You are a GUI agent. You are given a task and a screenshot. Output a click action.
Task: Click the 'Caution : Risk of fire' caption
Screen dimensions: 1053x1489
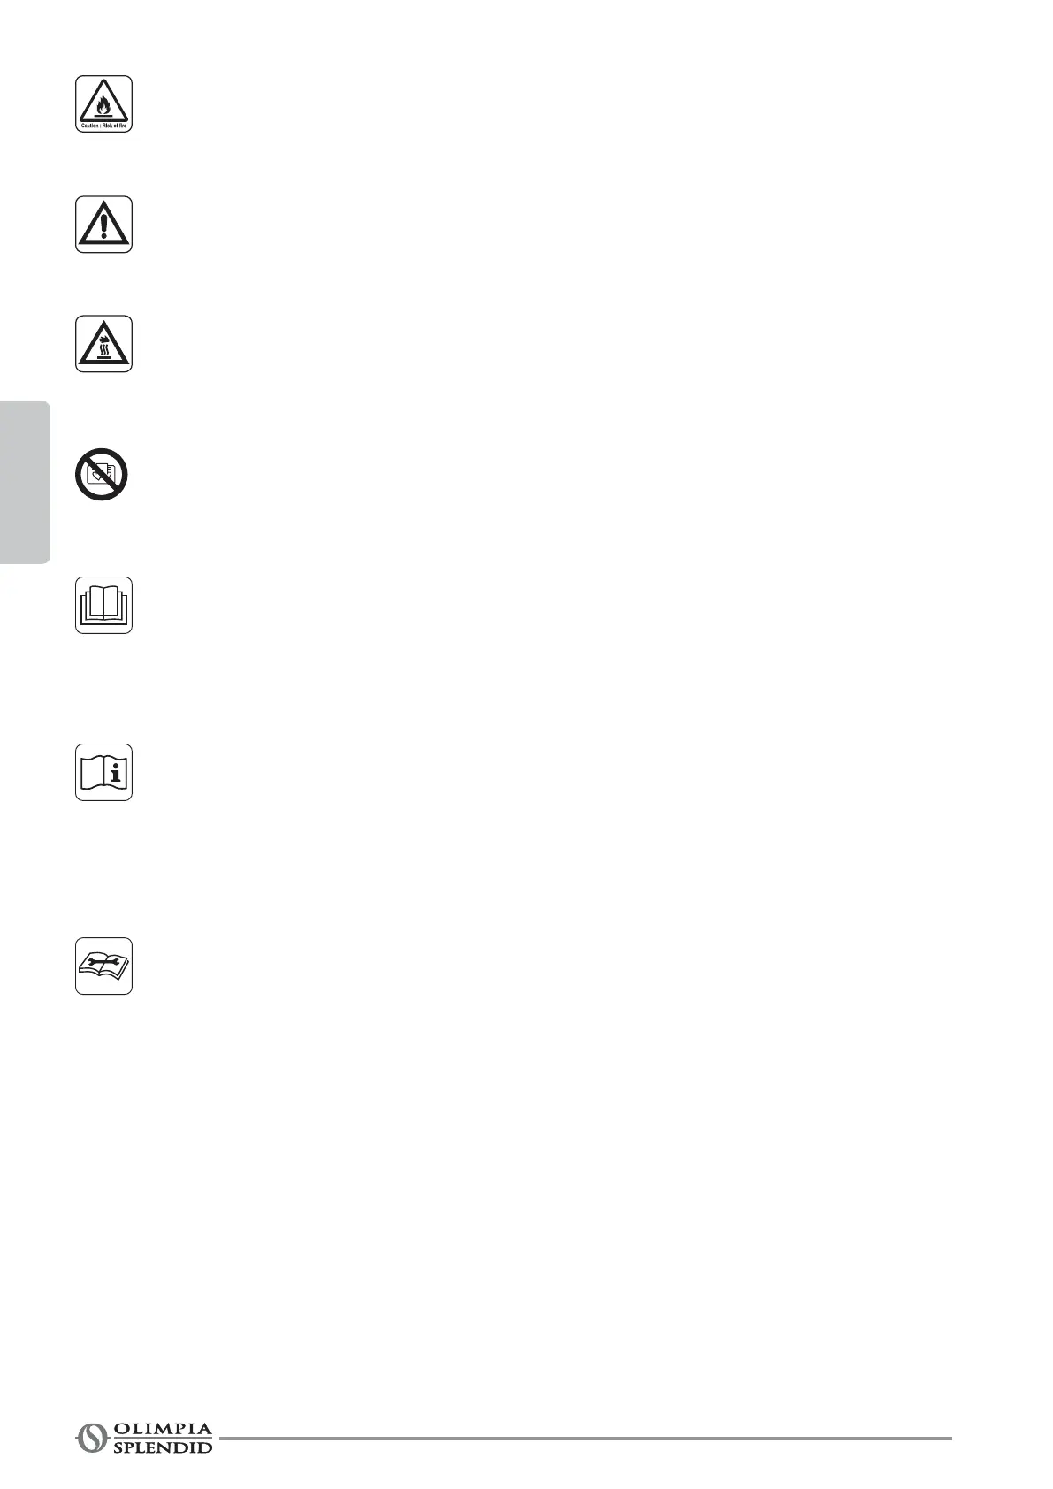(103, 126)
